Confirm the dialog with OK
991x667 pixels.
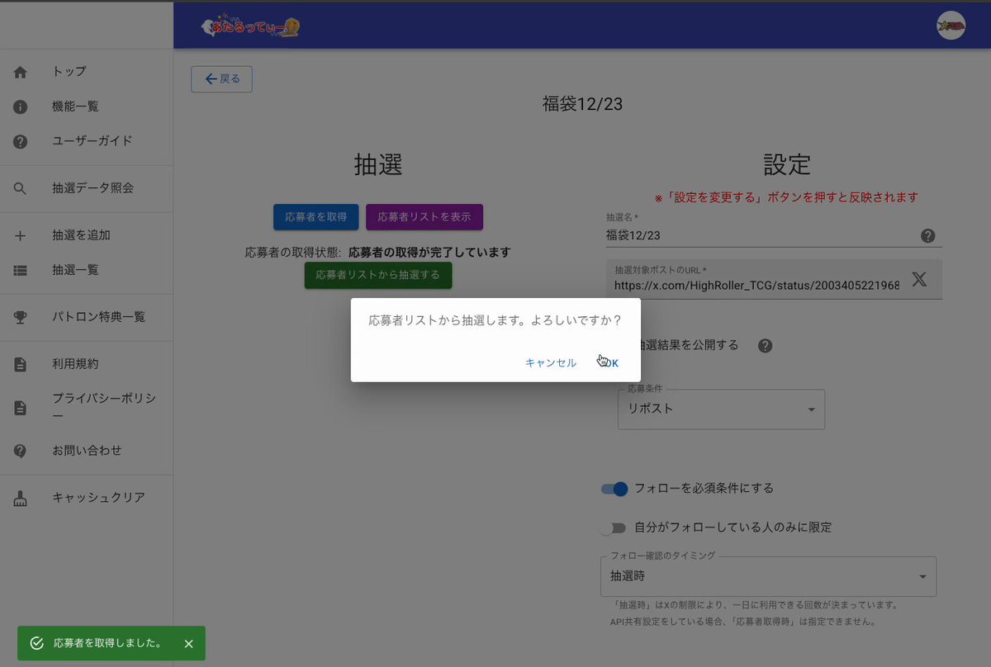tap(609, 362)
